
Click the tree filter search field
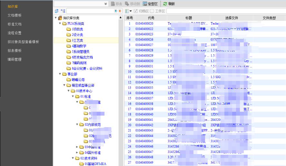[x=90, y=11]
